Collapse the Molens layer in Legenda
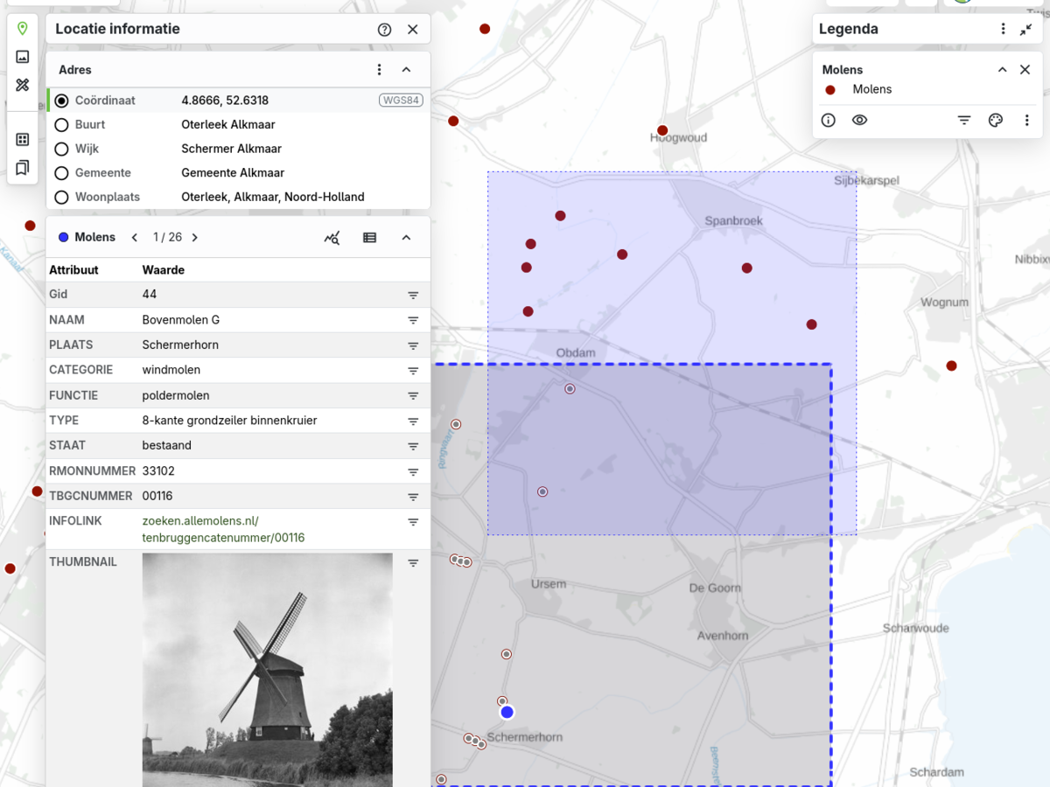1050x787 pixels. pyautogui.click(x=1003, y=70)
